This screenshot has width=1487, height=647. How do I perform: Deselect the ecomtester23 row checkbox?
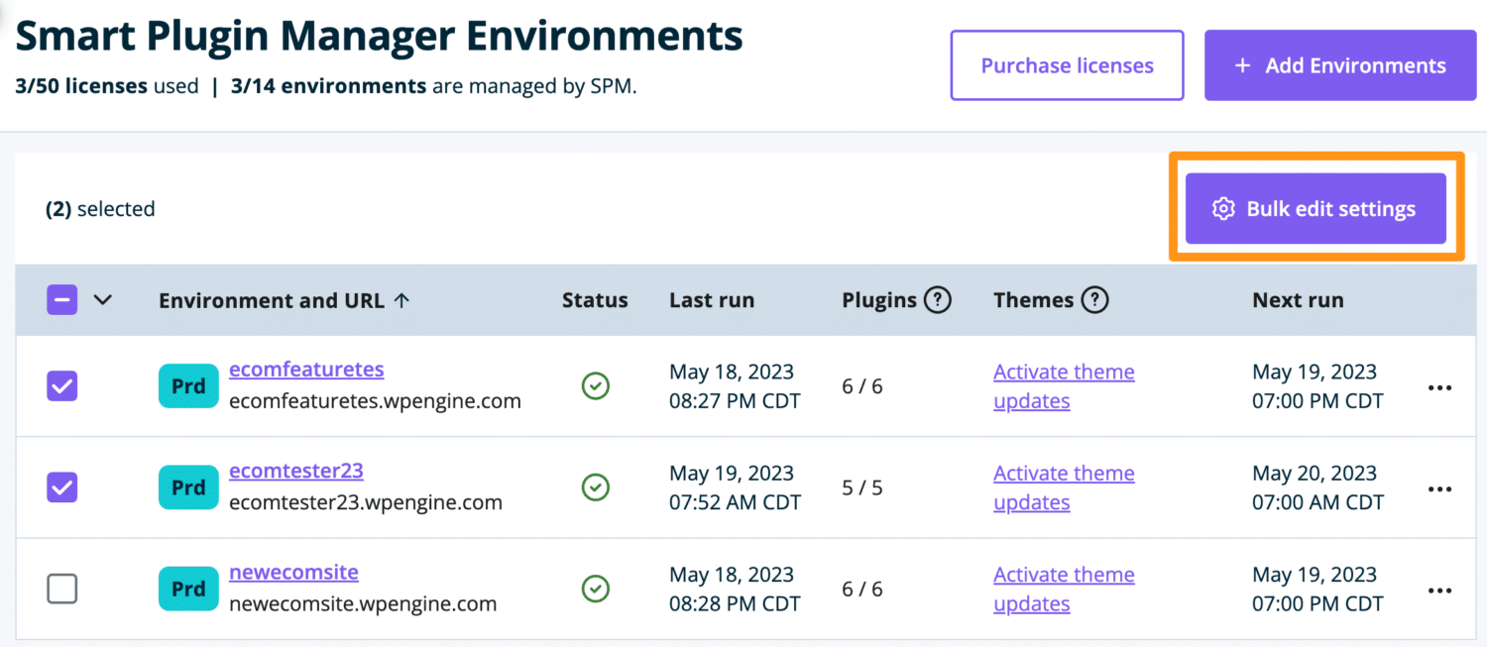pos(61,487)
